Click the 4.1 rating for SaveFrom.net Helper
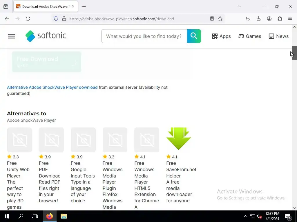 coord(172,157)
